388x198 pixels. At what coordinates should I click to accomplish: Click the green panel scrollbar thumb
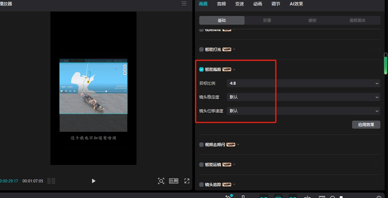pos(386,64)
